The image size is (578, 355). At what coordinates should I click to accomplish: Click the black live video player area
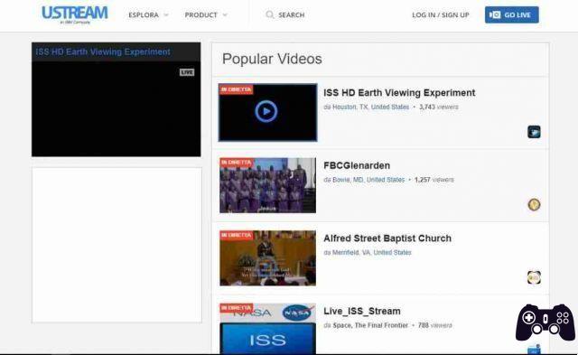coord(117,108)
